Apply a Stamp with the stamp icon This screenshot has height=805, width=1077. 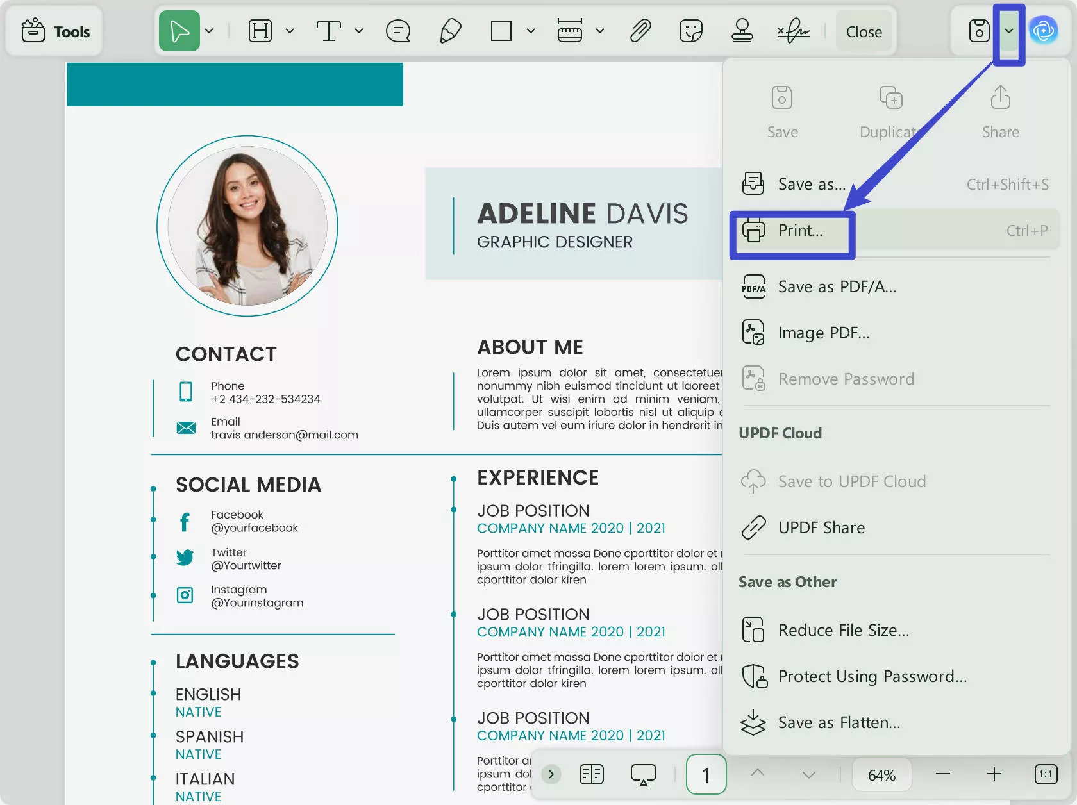742,30
